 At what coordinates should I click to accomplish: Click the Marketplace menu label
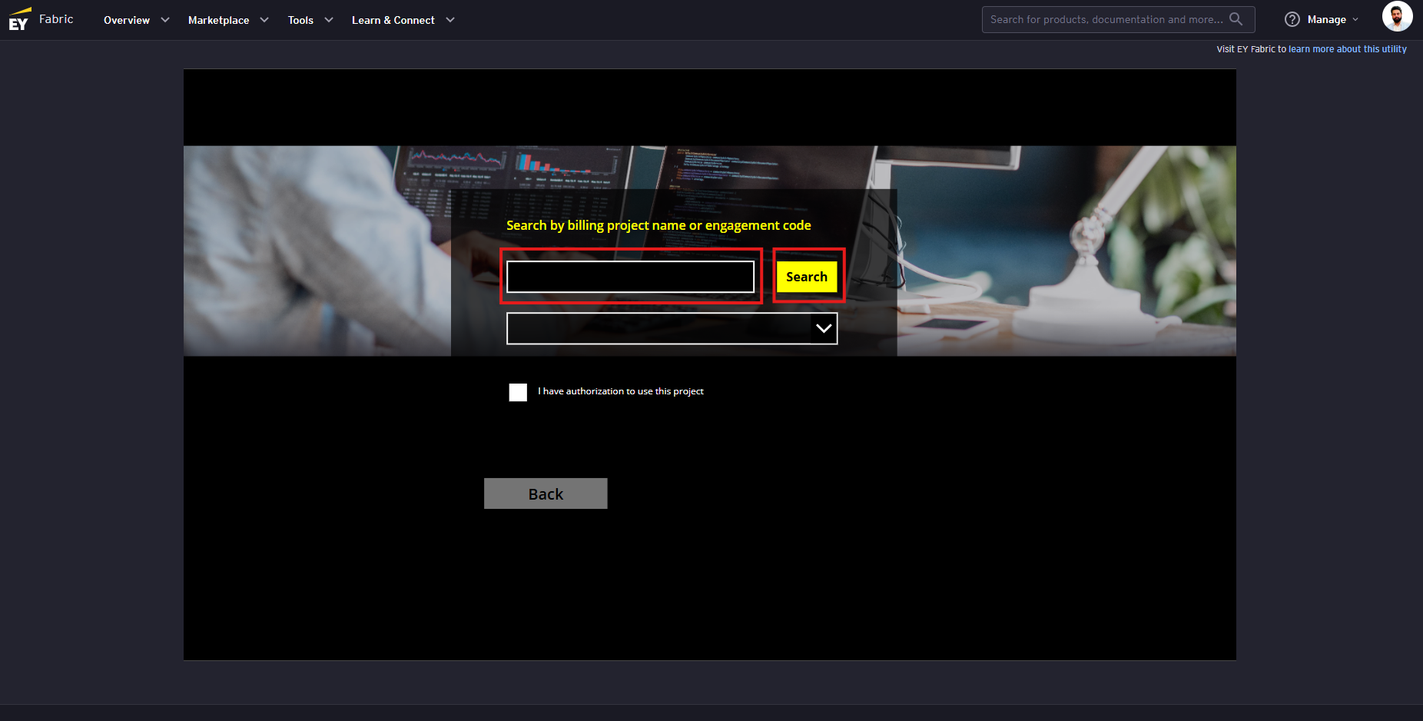(x=218, y=20)
